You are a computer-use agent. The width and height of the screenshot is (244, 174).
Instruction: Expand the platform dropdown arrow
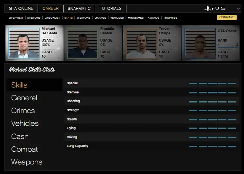(x=238, y=9)
